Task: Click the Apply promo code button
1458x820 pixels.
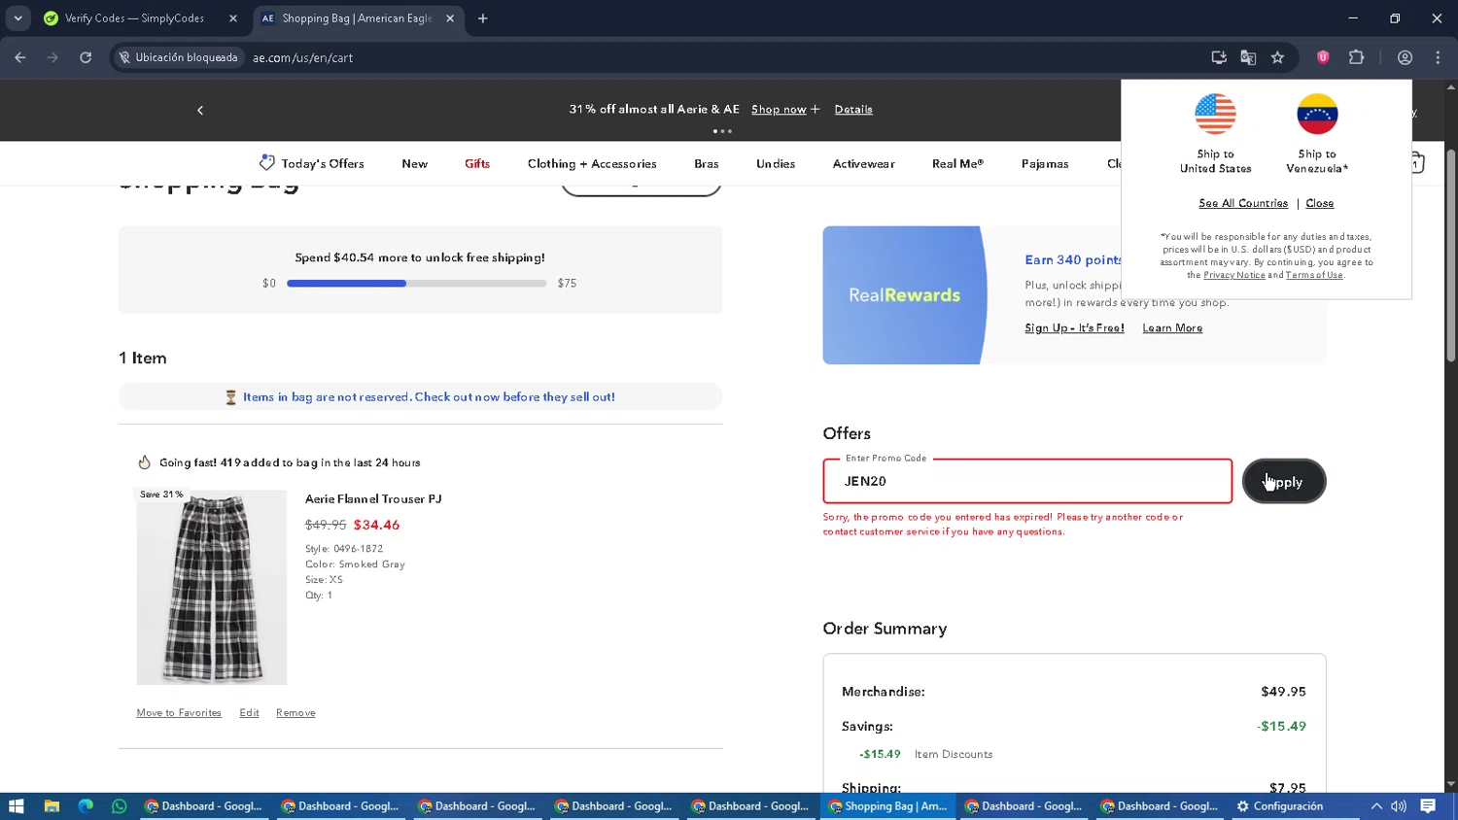Action: tap(1284, 481)
